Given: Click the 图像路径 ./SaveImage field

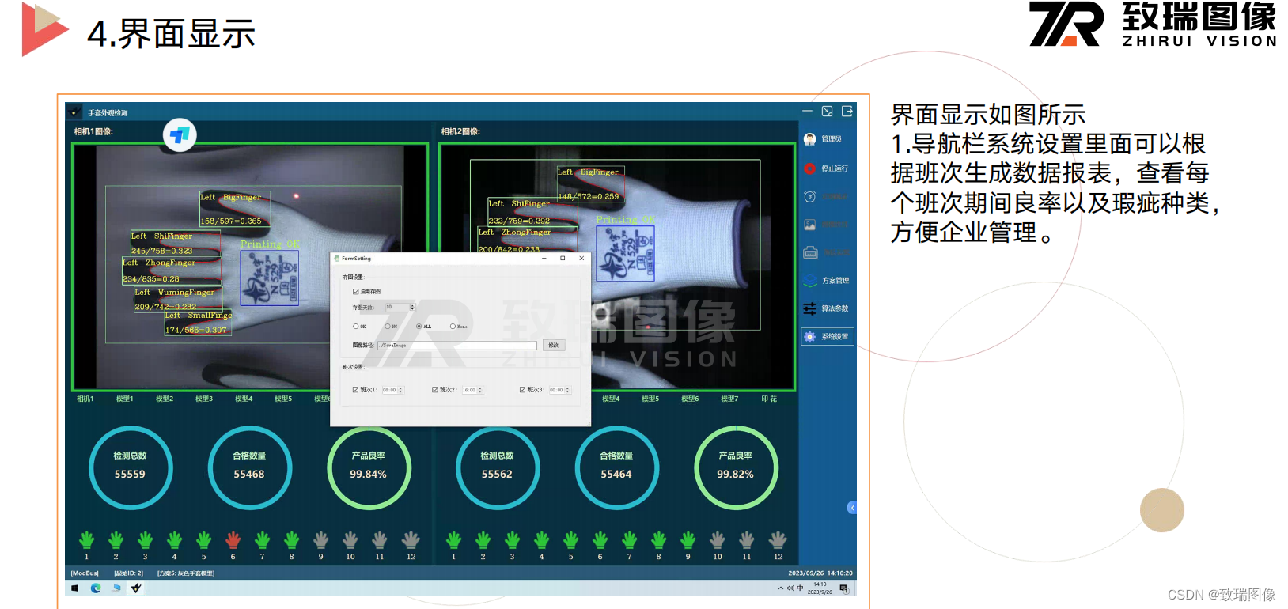Looking at the screenshot, I should pos(457,346).
